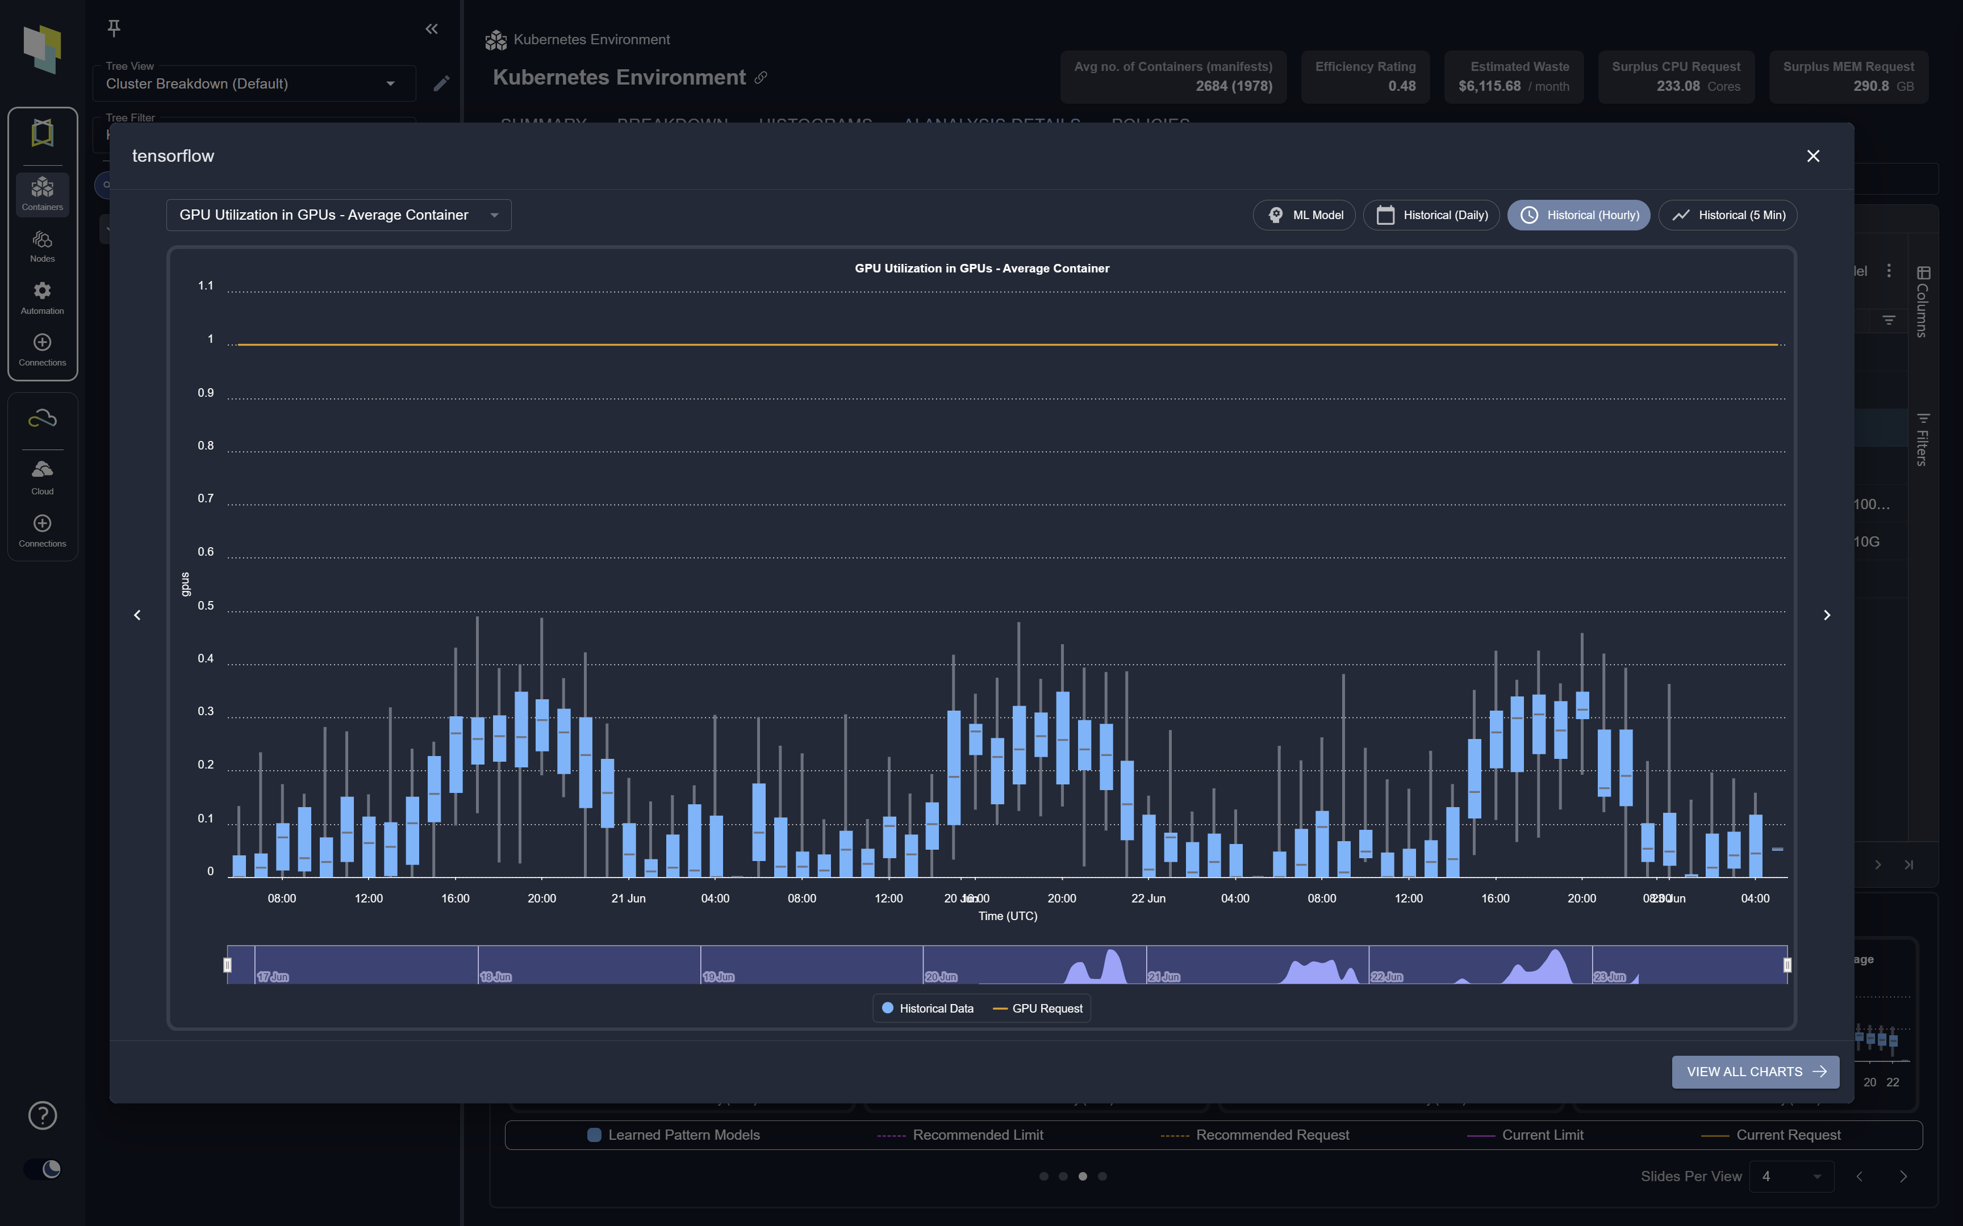Click the VIEW ALL CHARTS button
Image resolution: width=1963 pixels, height=1226 pixels.
coord(1755,1072)
